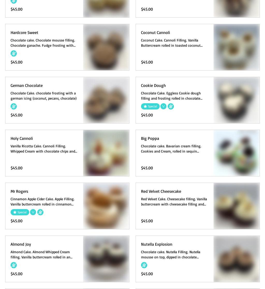Open the Red Velvet Cheesecake photo

coord(237,206)
